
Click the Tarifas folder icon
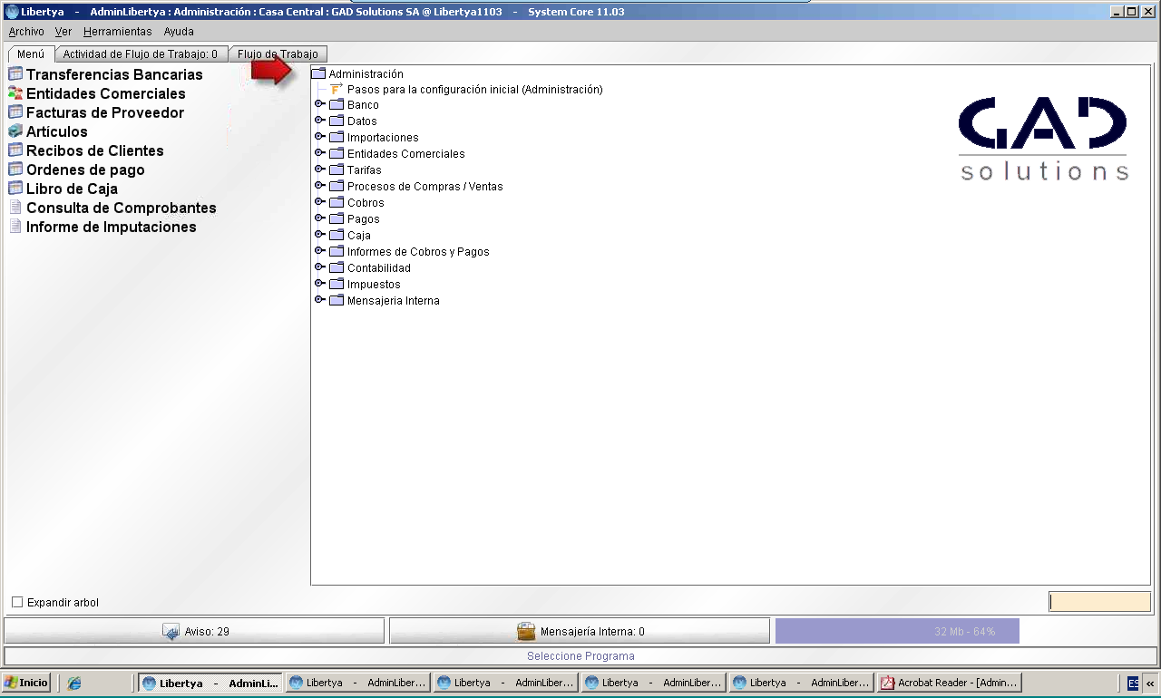pyautogui.click(x=337, y=170)
